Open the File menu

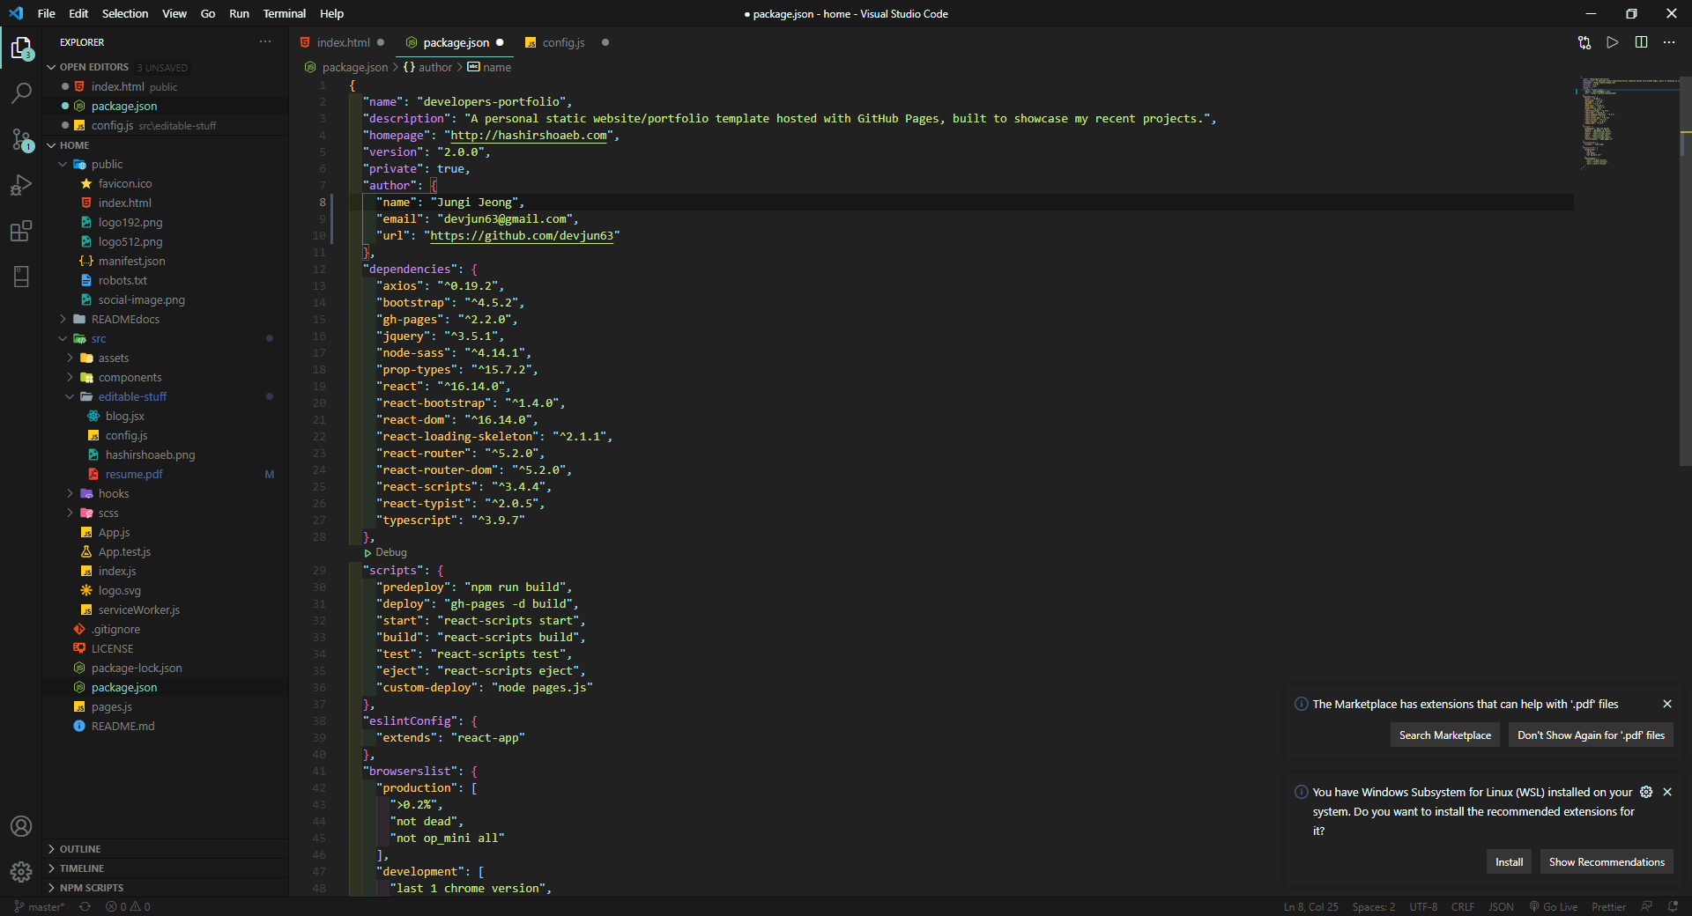(47, 13)
